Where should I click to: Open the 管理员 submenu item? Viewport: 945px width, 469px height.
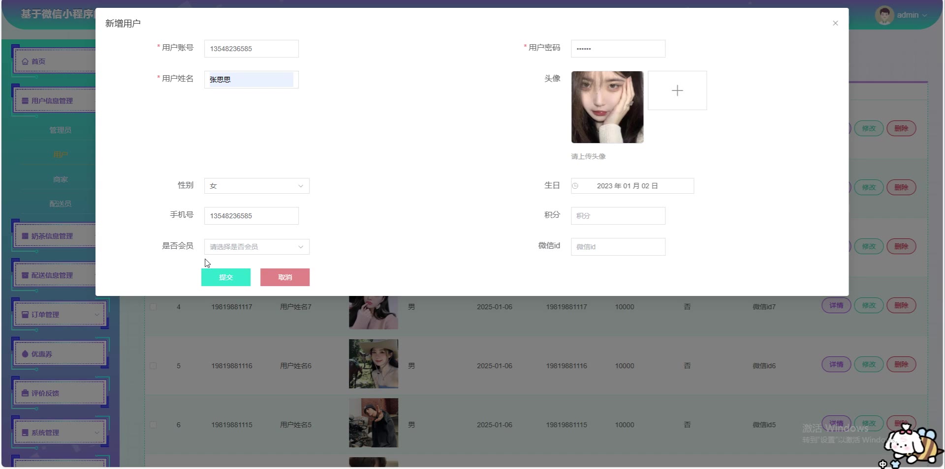coord(60,130)
